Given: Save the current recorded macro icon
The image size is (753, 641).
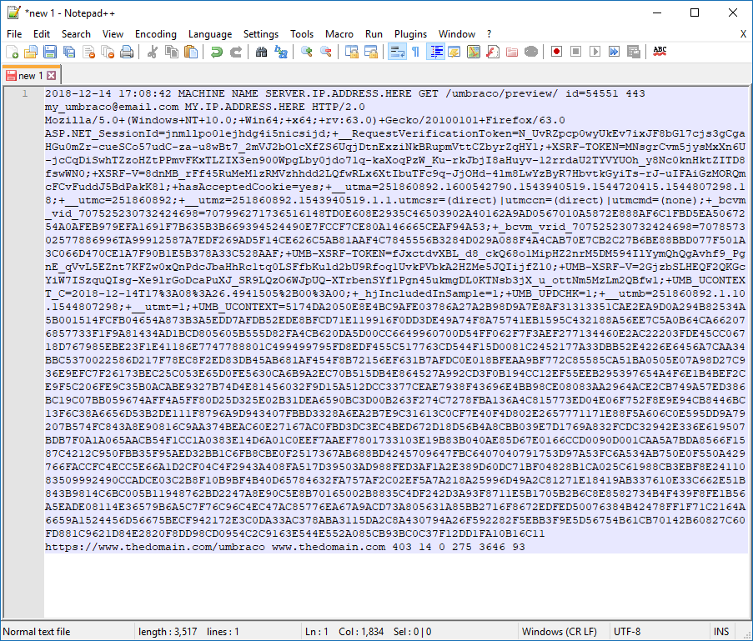Looking at the screenshot, I should point(634,52).
